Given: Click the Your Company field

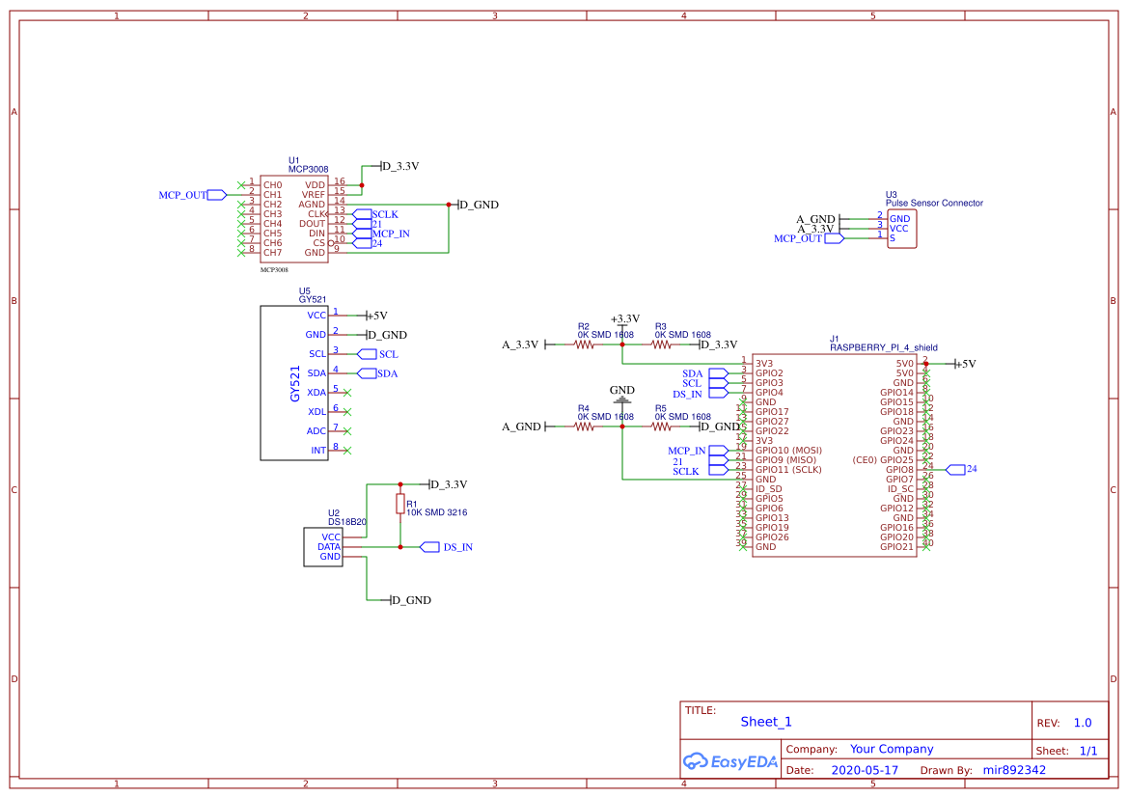Looking at the screenshot, I should 892,749.
